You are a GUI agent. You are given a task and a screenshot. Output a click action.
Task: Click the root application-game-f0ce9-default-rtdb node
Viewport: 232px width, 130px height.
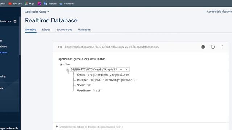pos(82,59)
